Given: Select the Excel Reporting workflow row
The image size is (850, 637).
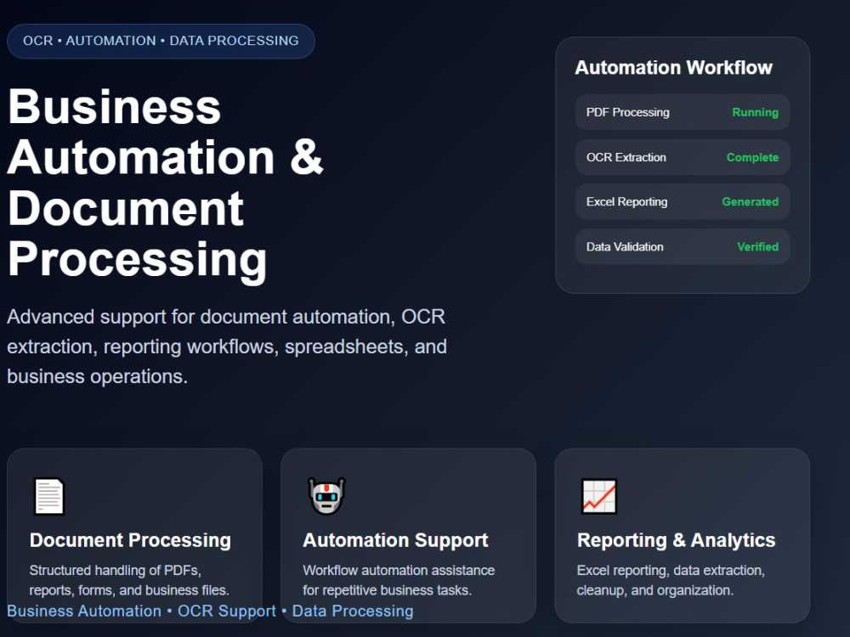Looking at the screenshot, I should click(683, 201).
